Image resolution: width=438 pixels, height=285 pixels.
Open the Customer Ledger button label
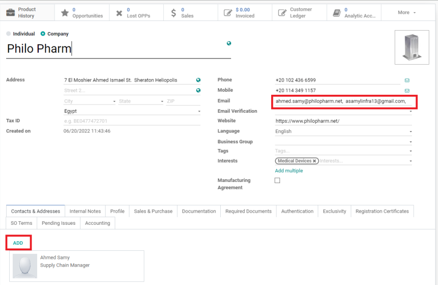click(301, 13)
